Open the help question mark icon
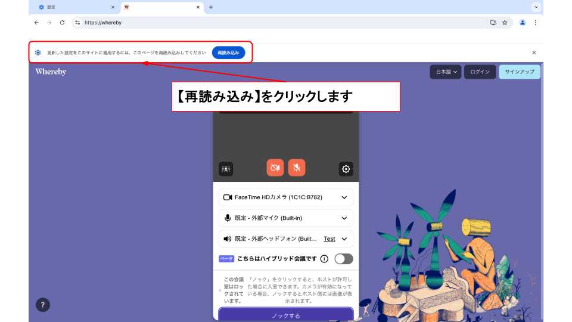The height and width of the screenshot is (322, 572). tap(42, 305)
